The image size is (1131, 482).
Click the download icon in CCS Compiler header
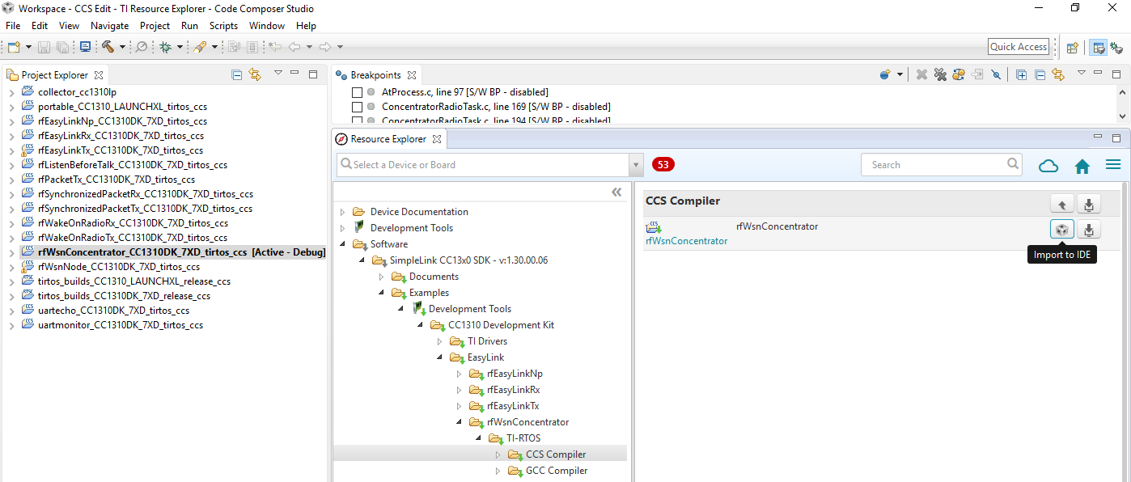point(1089,204)
